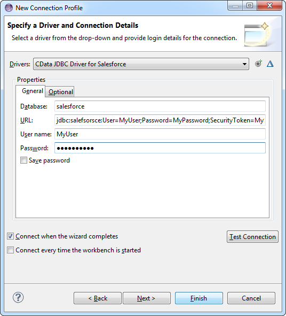This screenshot has height=316, width=286.
Task: Select the CData JDBC Driver for Salesforce combo box
Action: 141,64
